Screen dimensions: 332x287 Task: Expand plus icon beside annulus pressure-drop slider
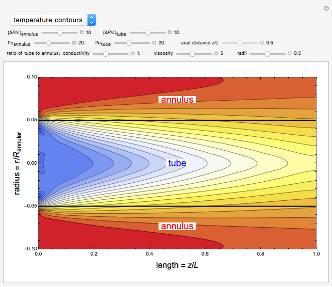82,33
